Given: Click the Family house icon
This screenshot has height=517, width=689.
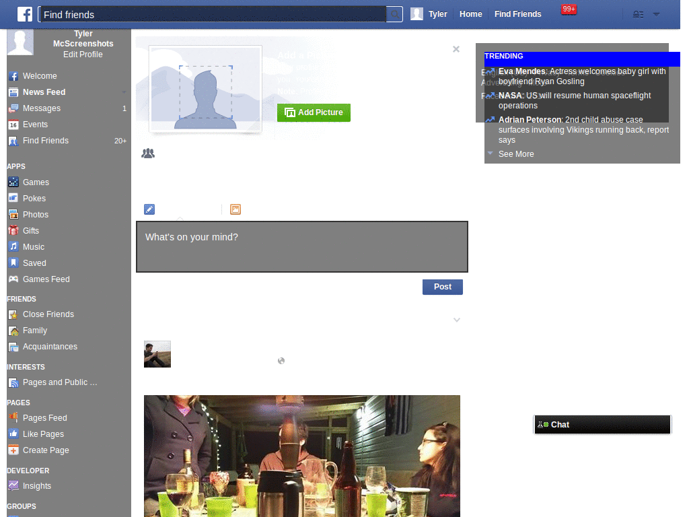Looking at the screenshot, I should (13, 331).
